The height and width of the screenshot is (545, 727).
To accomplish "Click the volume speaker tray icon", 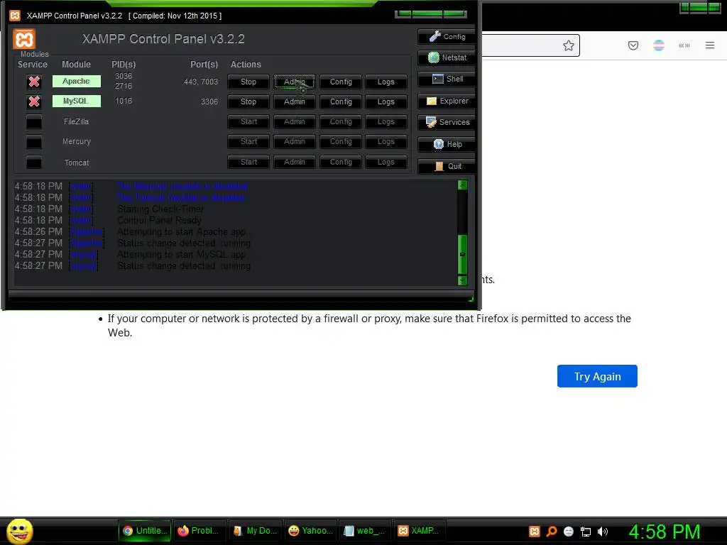I will coord(602,532).
